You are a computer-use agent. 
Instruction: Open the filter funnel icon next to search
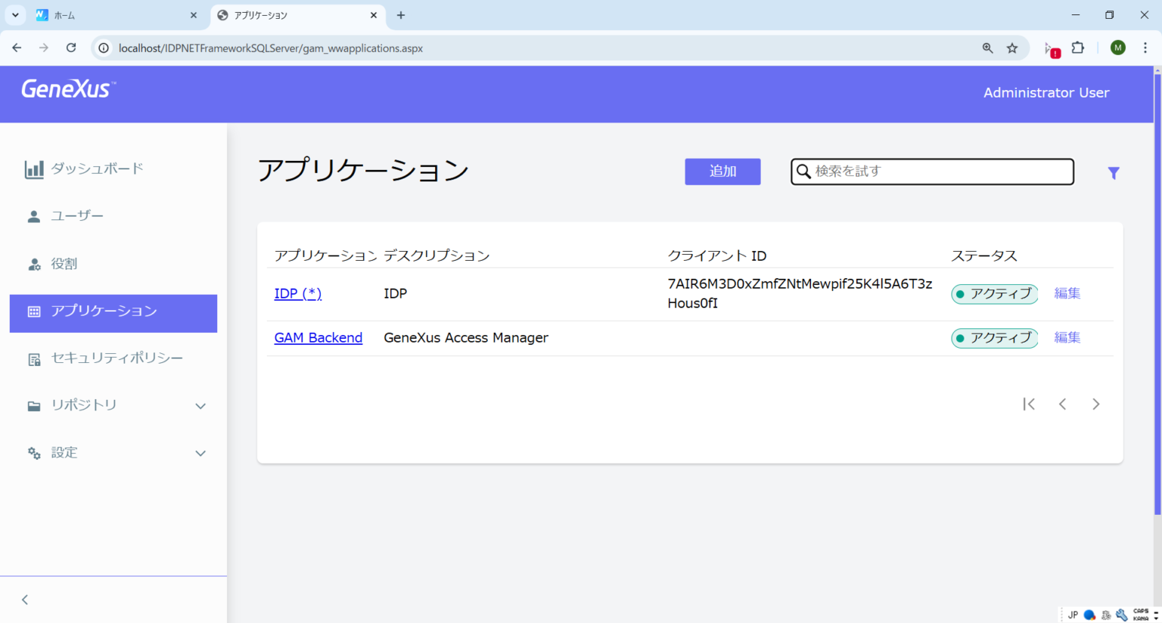(1113, 172)
